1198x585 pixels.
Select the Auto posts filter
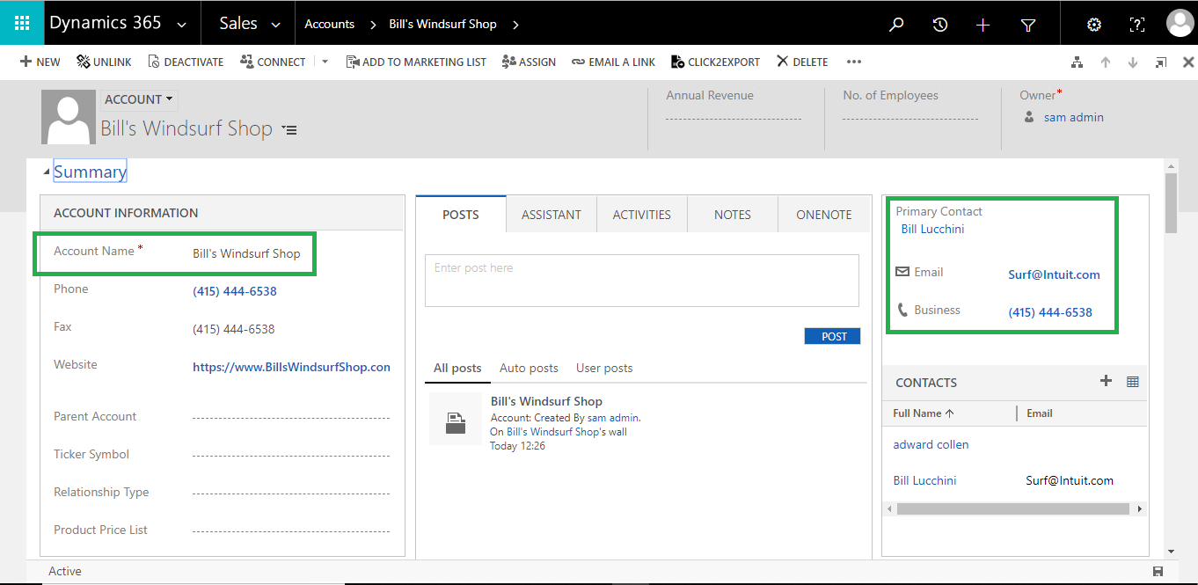tap(529, 368)
